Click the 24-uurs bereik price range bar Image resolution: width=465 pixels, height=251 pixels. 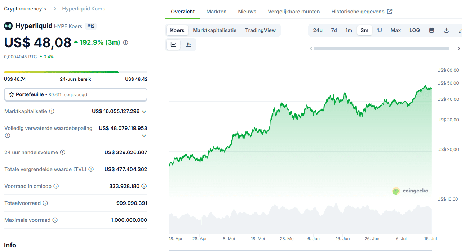click(x=76, y=72)
